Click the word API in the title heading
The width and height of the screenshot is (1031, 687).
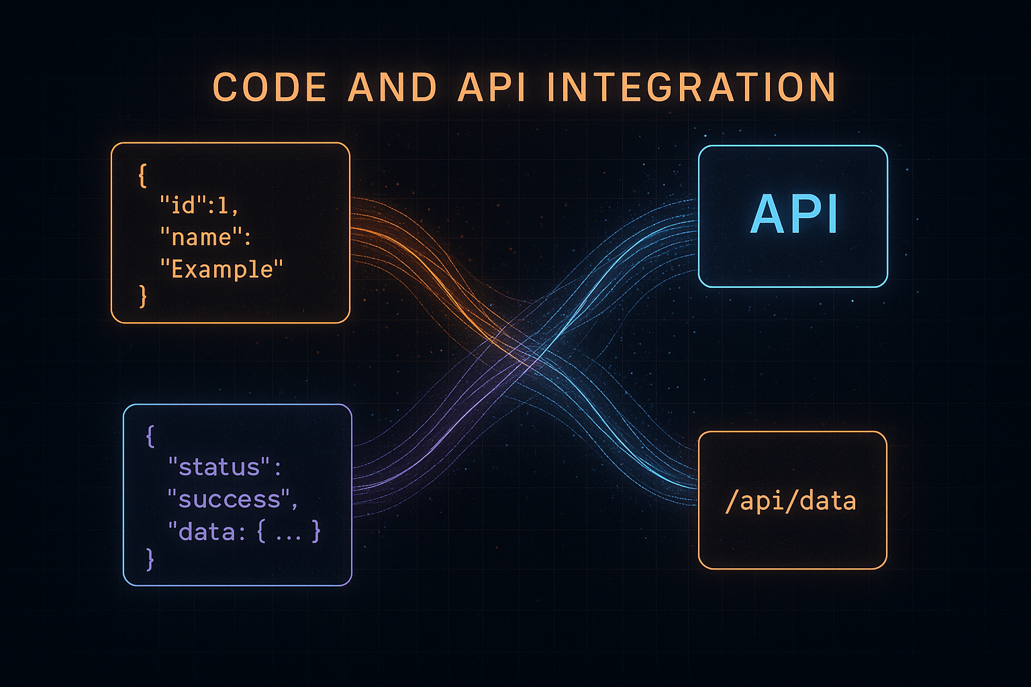pos(491,88)
